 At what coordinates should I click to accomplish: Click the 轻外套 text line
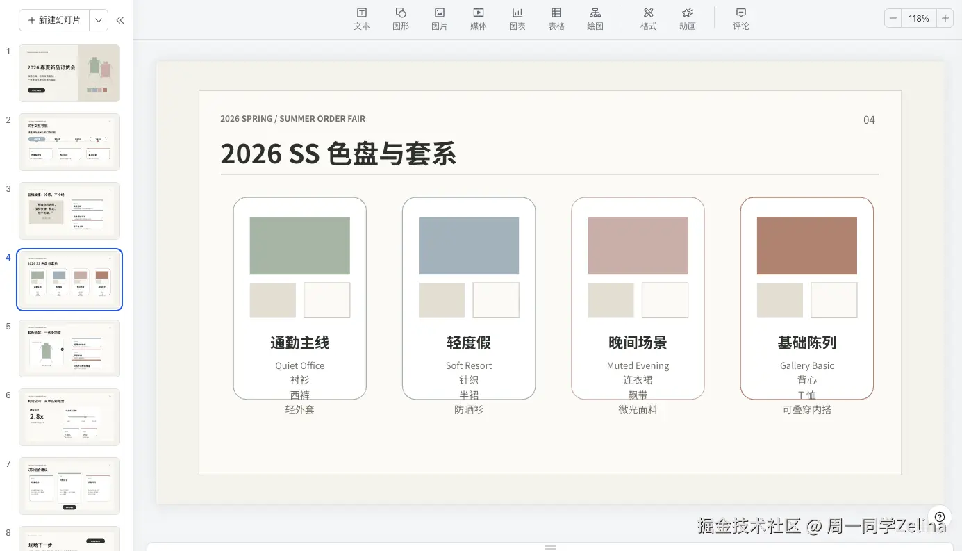(x=300, y=410)
